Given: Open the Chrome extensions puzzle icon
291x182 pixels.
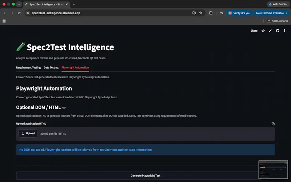Looking at the screenshot, I should click(x=211, y=13).
